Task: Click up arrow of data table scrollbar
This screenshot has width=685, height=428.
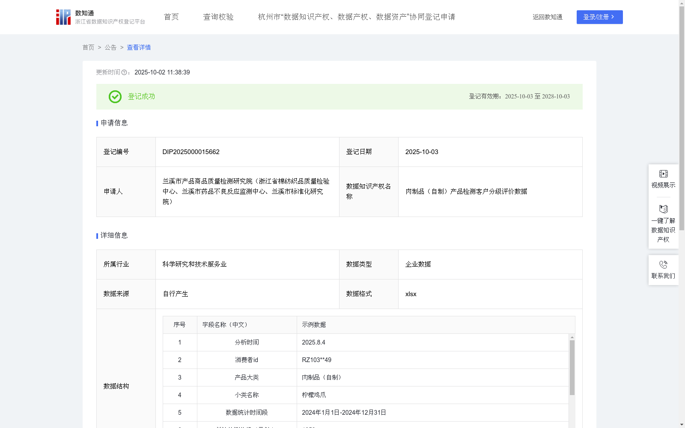Action: coord(572,337)
